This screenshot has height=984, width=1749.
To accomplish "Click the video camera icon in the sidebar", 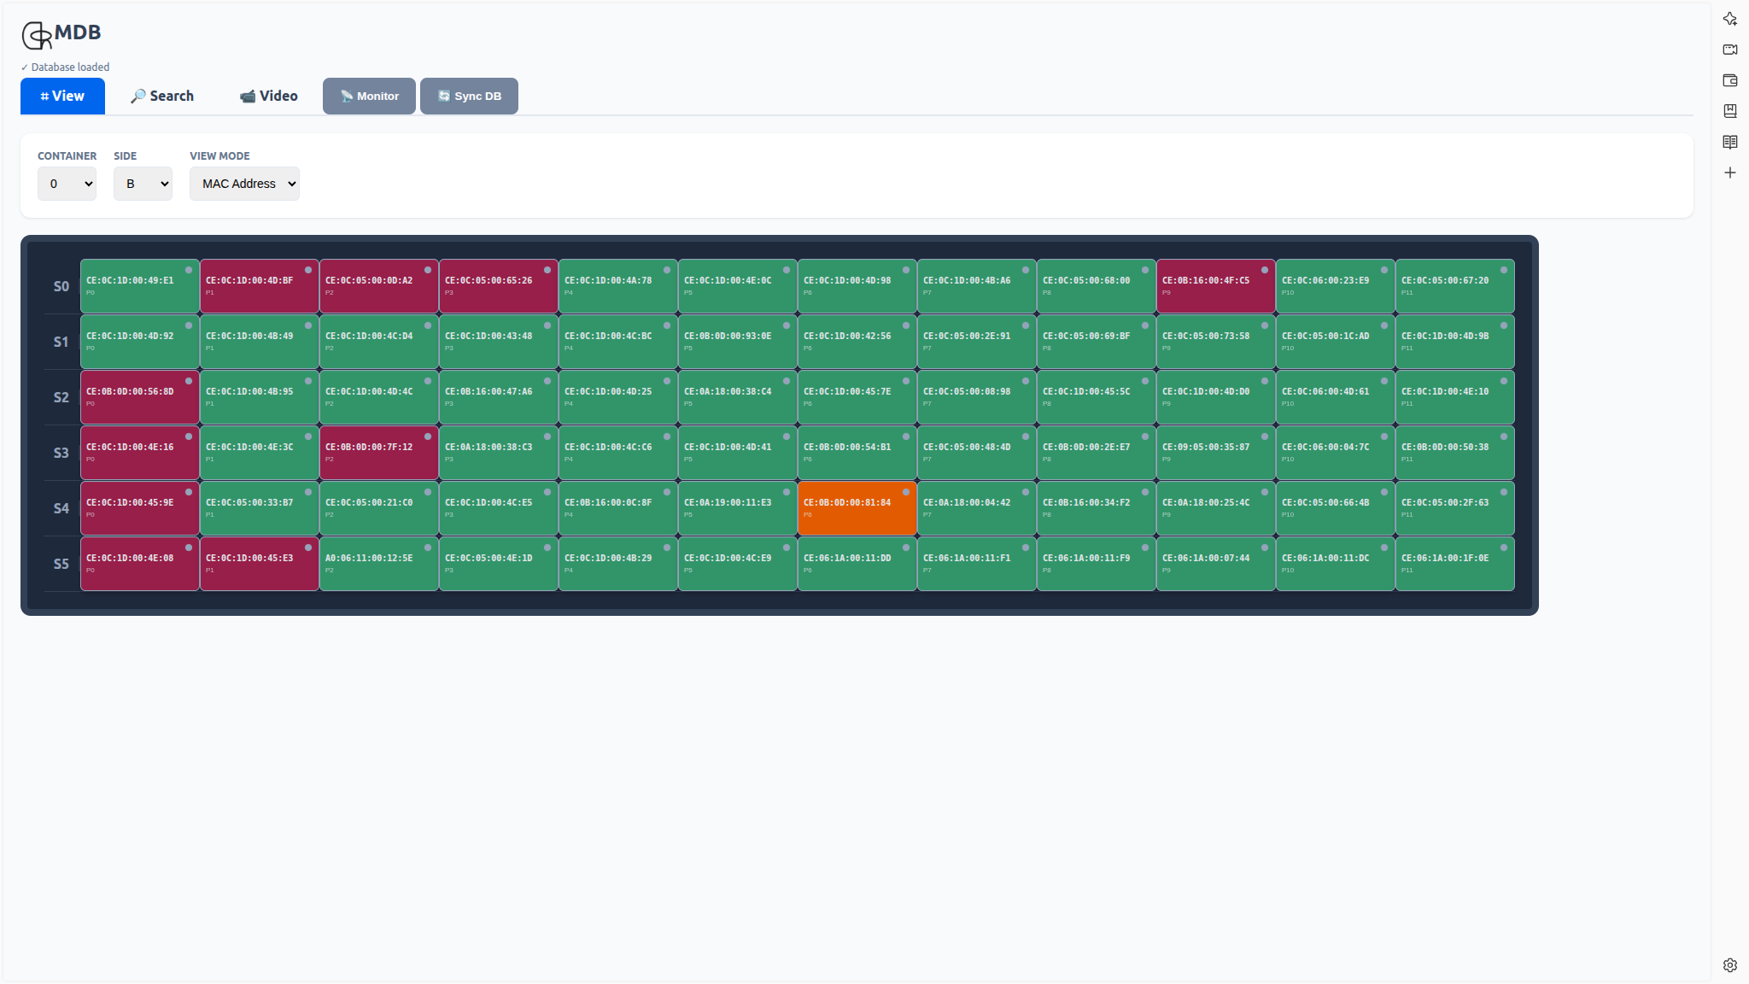I will click(x=1731, y=49).
